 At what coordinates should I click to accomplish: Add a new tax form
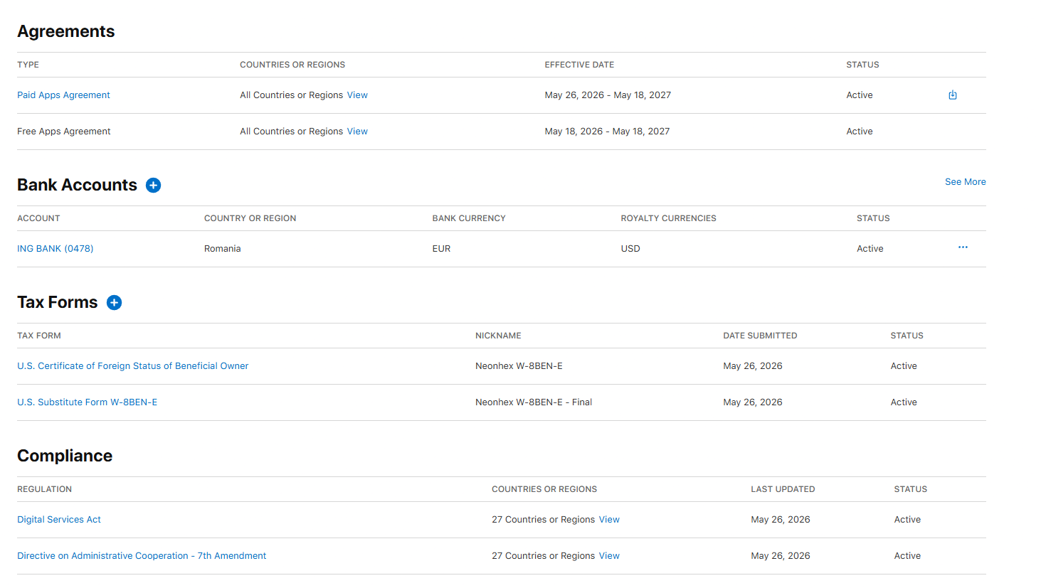(x=114, y=303)
